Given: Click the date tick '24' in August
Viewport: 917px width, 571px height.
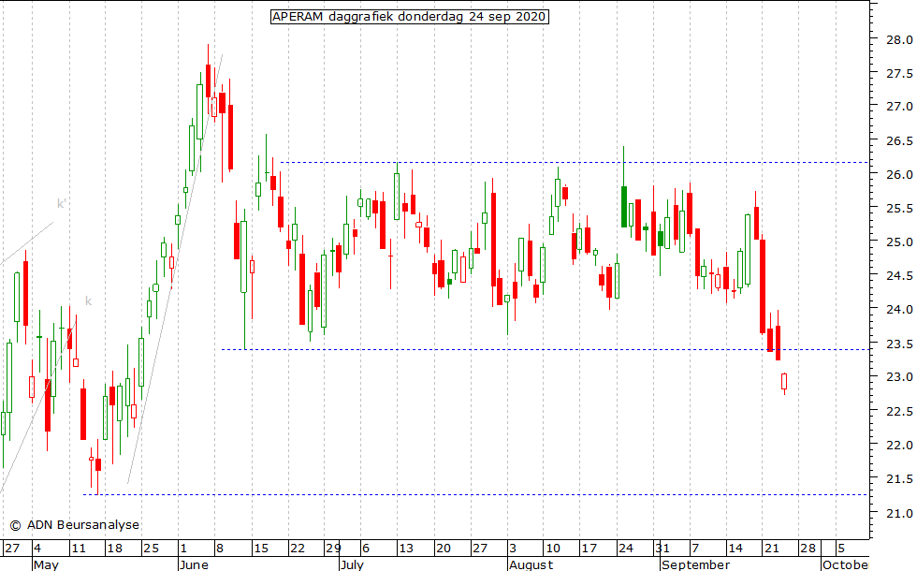Looking at the screenshot, I should 626,549.
